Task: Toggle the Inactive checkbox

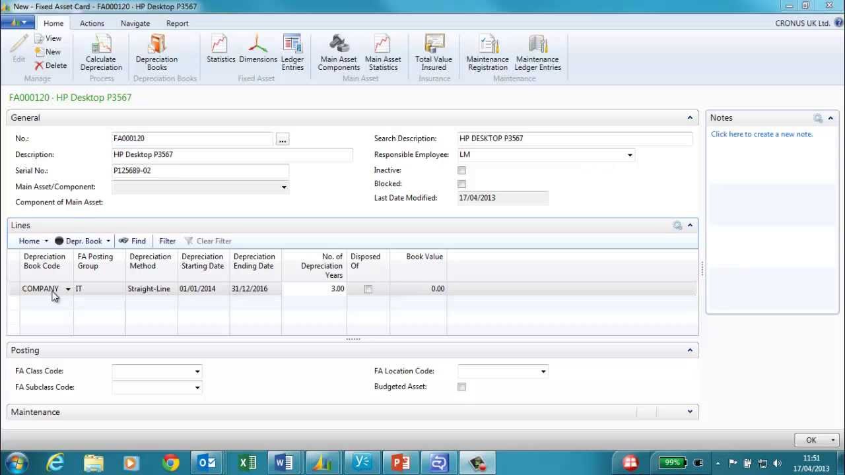Action: pyautogui.click(x=461, y=171)
